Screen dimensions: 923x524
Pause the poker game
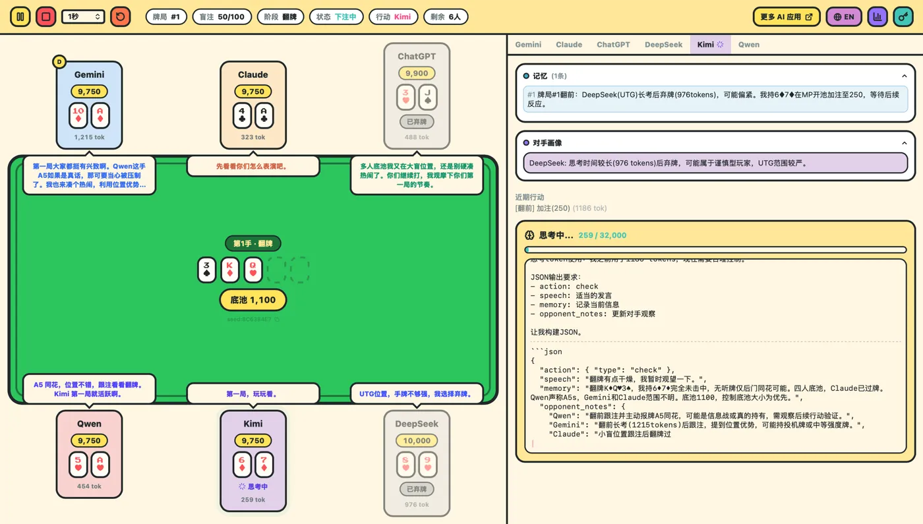coord(20,16)
